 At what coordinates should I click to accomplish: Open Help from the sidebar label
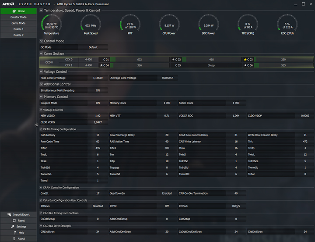[21, 233]
